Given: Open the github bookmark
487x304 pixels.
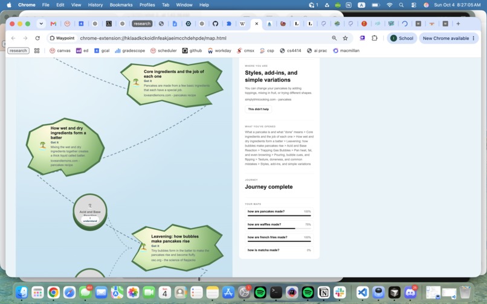Looking at the screenshot, I should click(192, 51).
